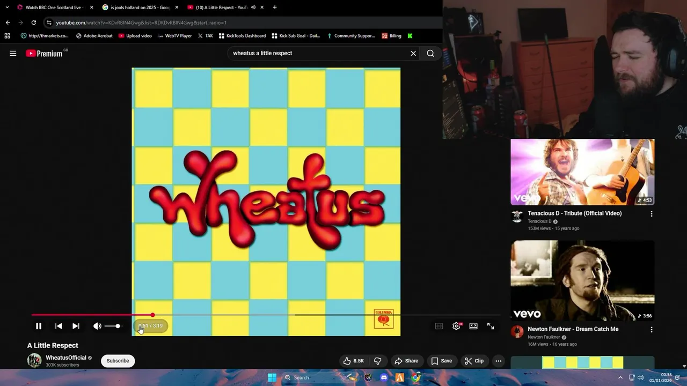Open the bookmarks apps grid icon

[7, 36]
